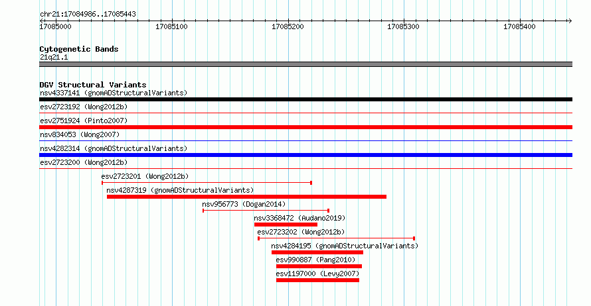Screen dimensions: 591x306
Task: Click the red esv1197000 variant bar
Action: coord(317,280)
